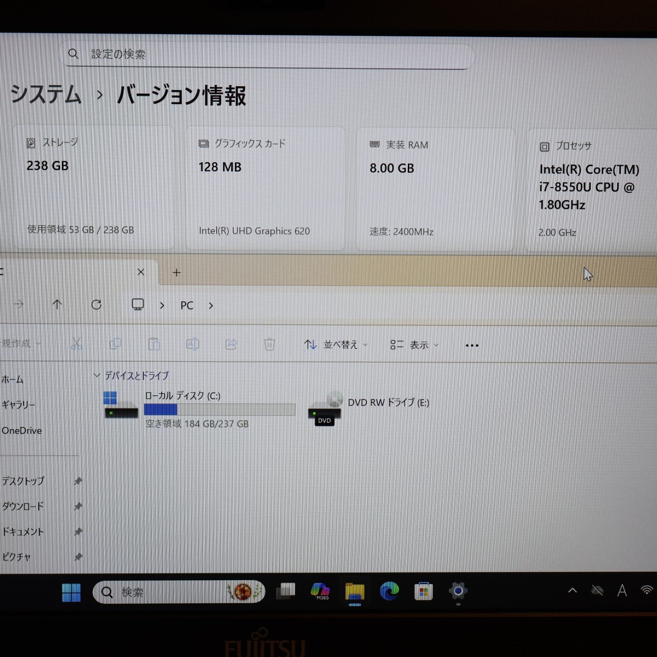Click the Copy icon in the toolbar
This screenshot has height=657, width=657.
pyautogui.click(x=115, y=345)
